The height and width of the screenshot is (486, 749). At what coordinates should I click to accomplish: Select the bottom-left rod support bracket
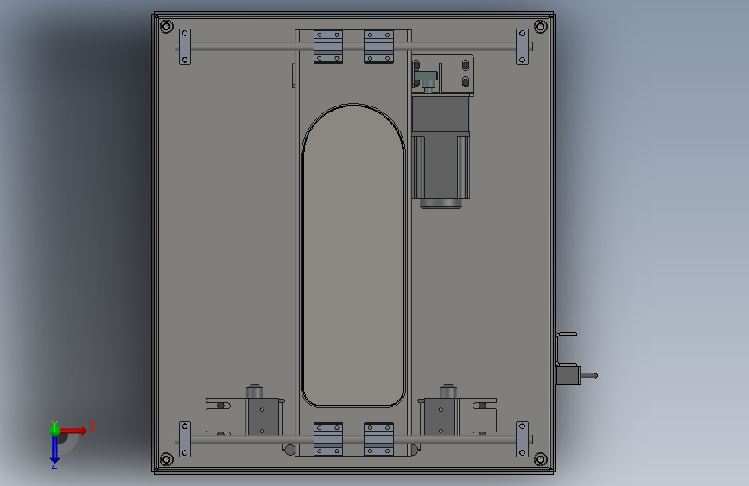pyautogui.click(x=185, y=439)
